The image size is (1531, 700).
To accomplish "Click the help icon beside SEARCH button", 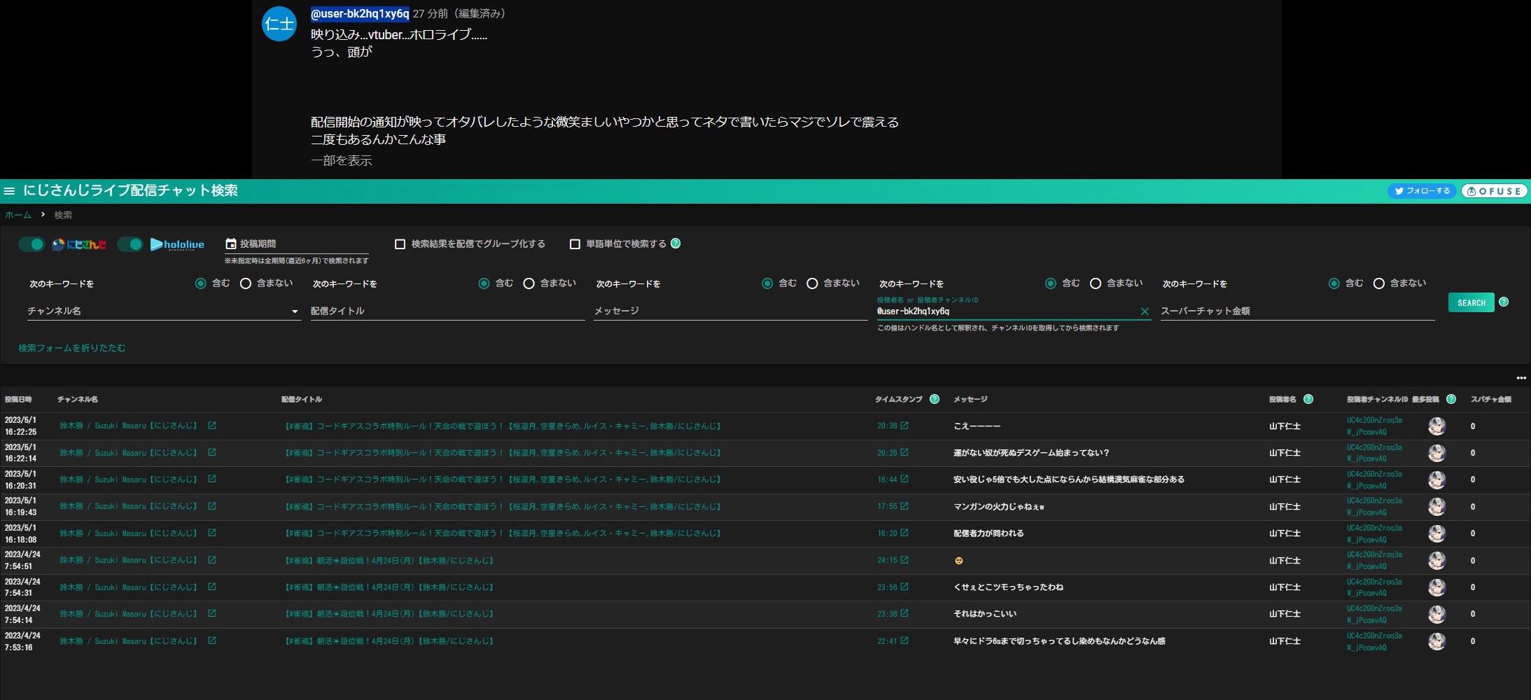I will pos(1504,302).
